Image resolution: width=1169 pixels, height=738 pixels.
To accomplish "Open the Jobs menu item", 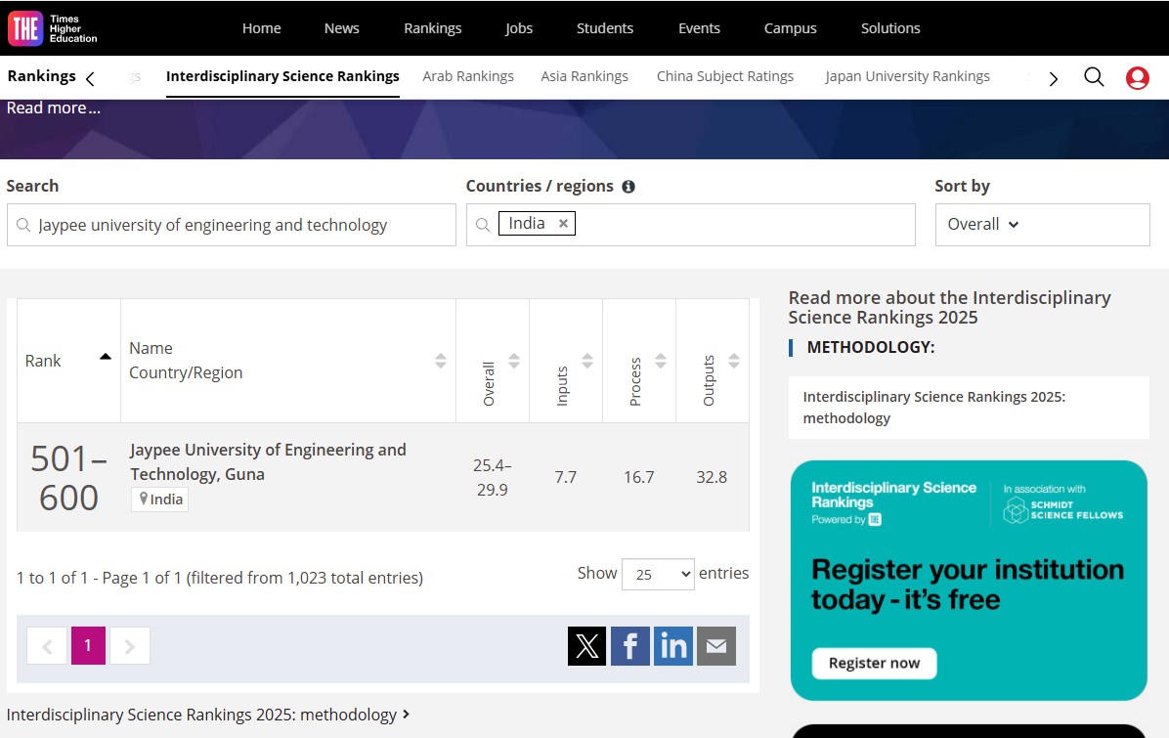I will click(x=519, y=28).
